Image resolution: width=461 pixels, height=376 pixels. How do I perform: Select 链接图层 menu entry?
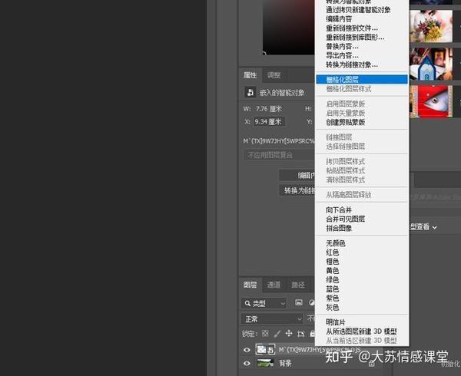(362, 137)
